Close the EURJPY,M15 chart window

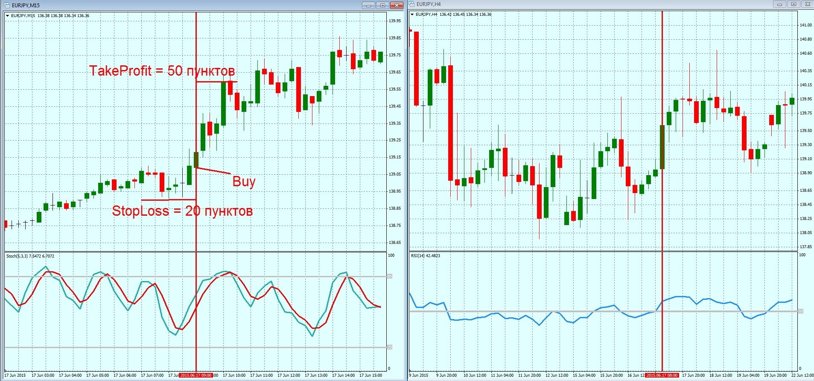pyautogui.click(x=397, y=6)
